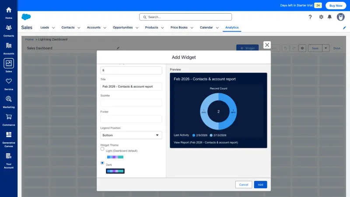Open Home in the left sidebar

tap(9, 13)
